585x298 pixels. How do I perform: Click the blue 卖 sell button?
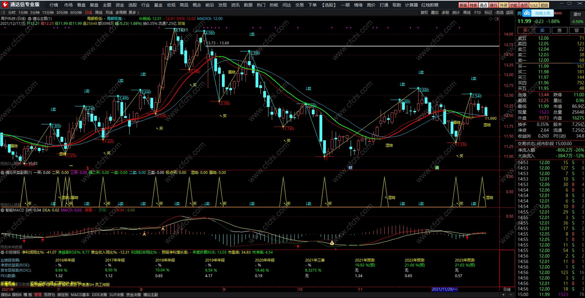tap(542, 30)
